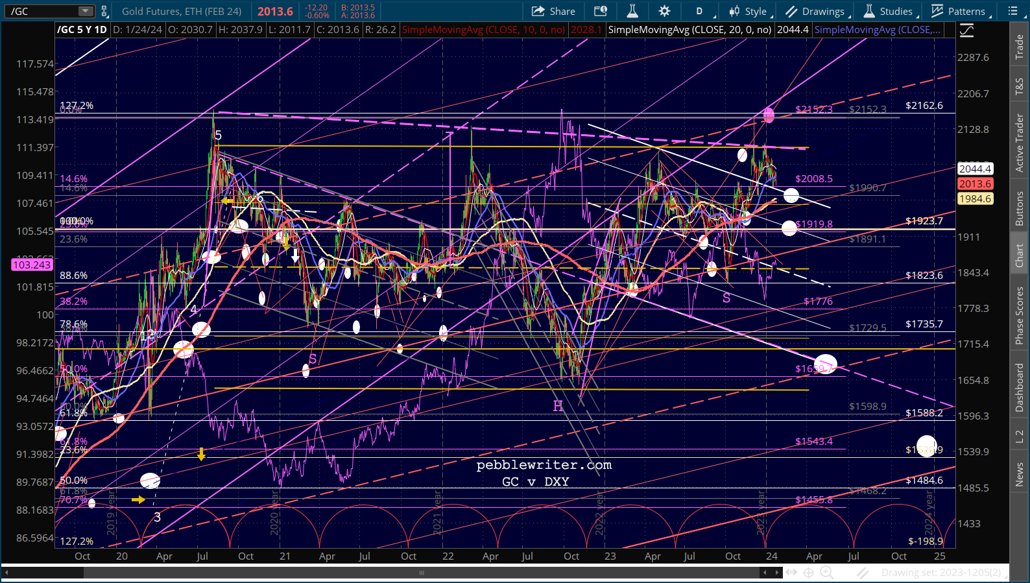Click the drawing tool slash icon at bottom
The width and height of the screenshot is (1030, 583).
click(862, 573)
